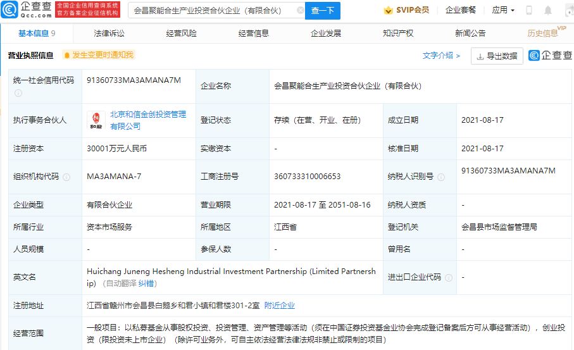Click the bell icon in 发生变更时通知我
This screenshot has width=574, height=350.
click(x=67, y=55)
